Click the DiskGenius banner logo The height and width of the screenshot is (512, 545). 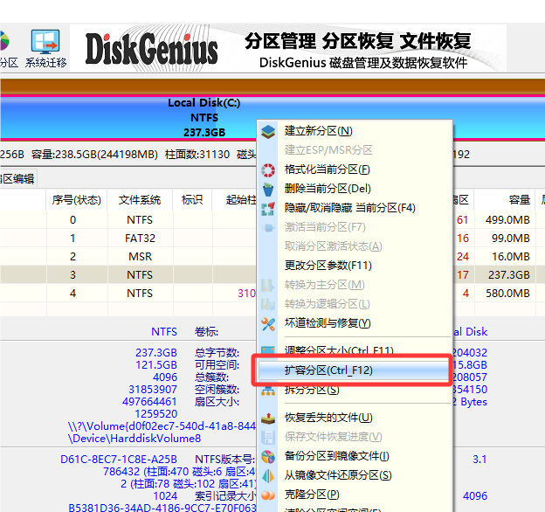click(x=152, y=49)
